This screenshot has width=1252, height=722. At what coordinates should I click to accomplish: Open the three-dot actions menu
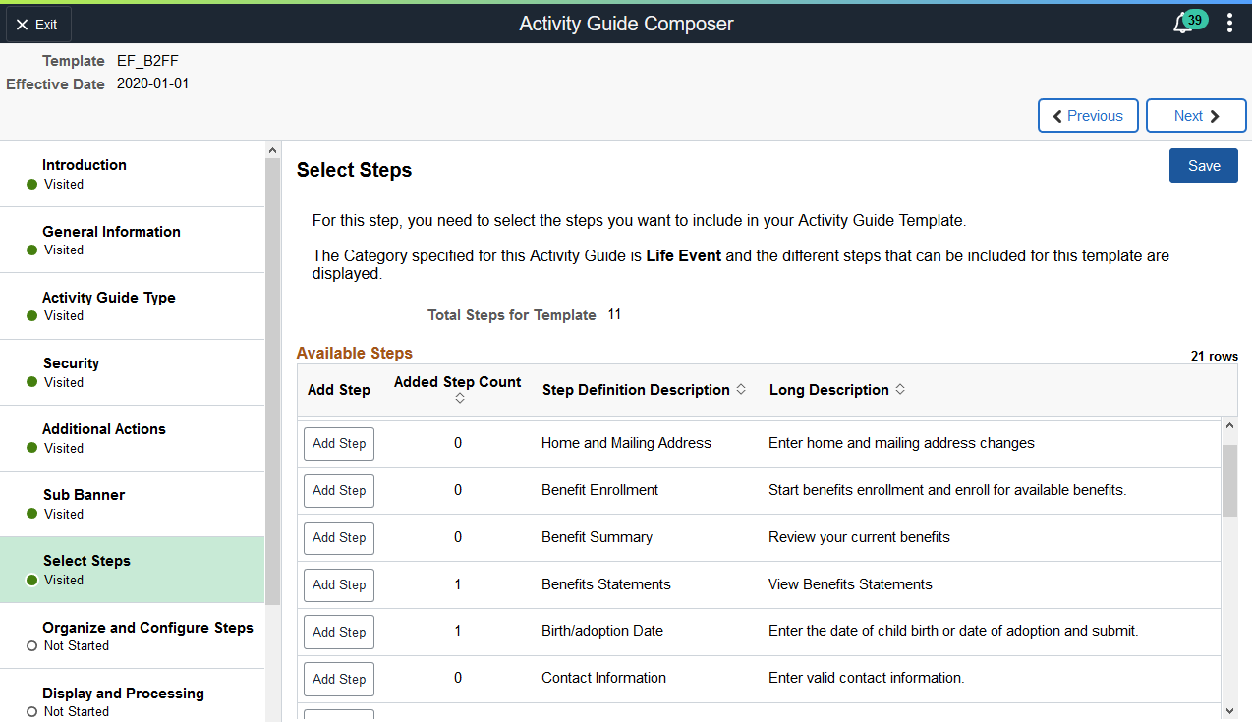[1229, 23]
